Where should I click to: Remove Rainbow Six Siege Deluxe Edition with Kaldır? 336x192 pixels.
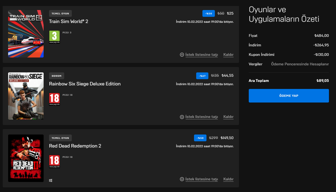click(x=228, y=117)
